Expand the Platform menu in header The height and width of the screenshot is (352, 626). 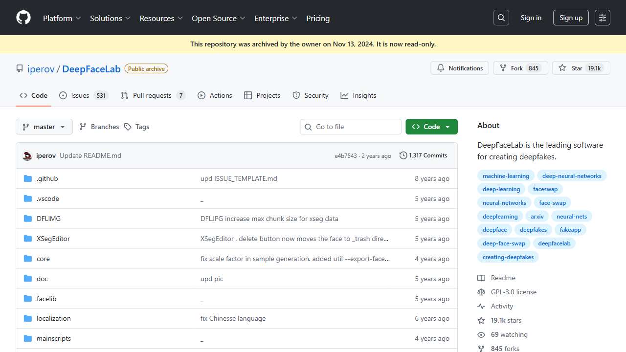[x=62, y=18]
